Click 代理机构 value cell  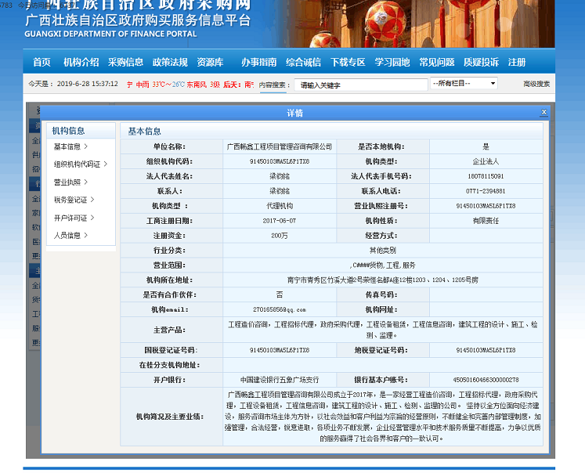click(x=280, y=206)
